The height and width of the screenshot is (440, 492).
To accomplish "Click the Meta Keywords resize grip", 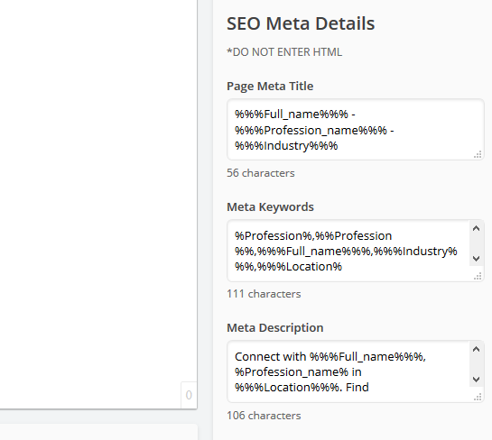I will coord(478,276).
